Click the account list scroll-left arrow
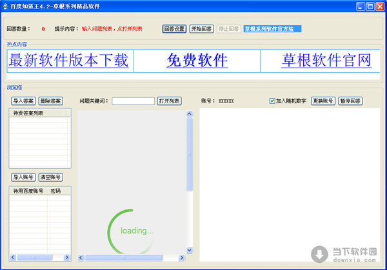Screen dimensions: 387x270 (x=13, y=257)
